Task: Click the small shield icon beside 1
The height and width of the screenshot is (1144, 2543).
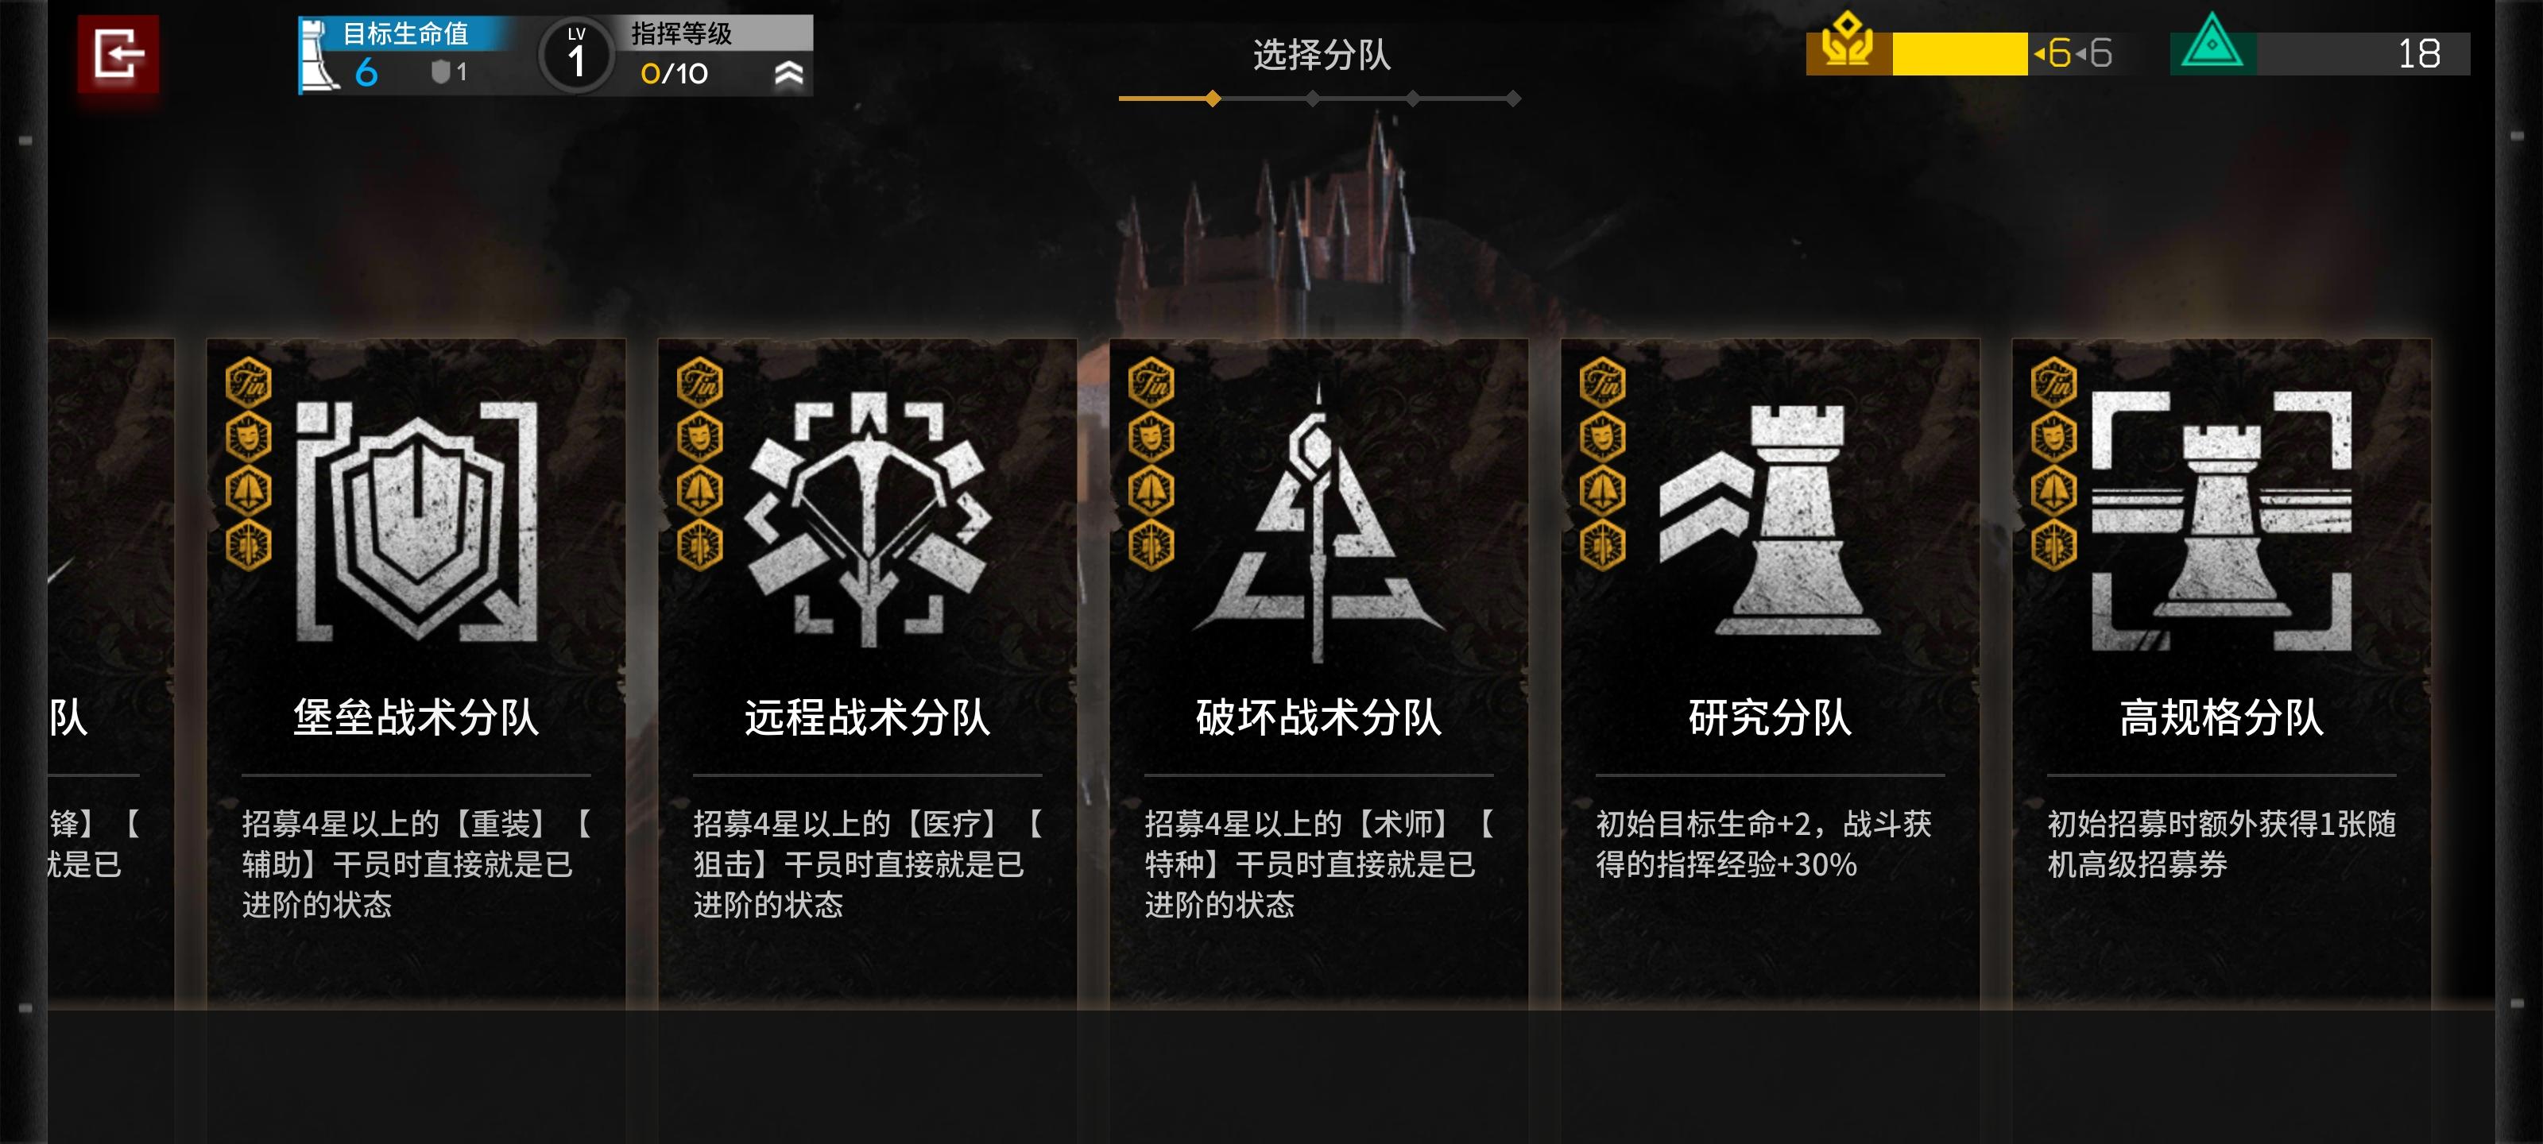Action: coord(441,72)
